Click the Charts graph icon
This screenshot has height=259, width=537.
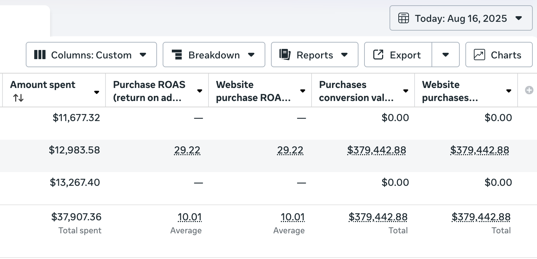point(479,55)
